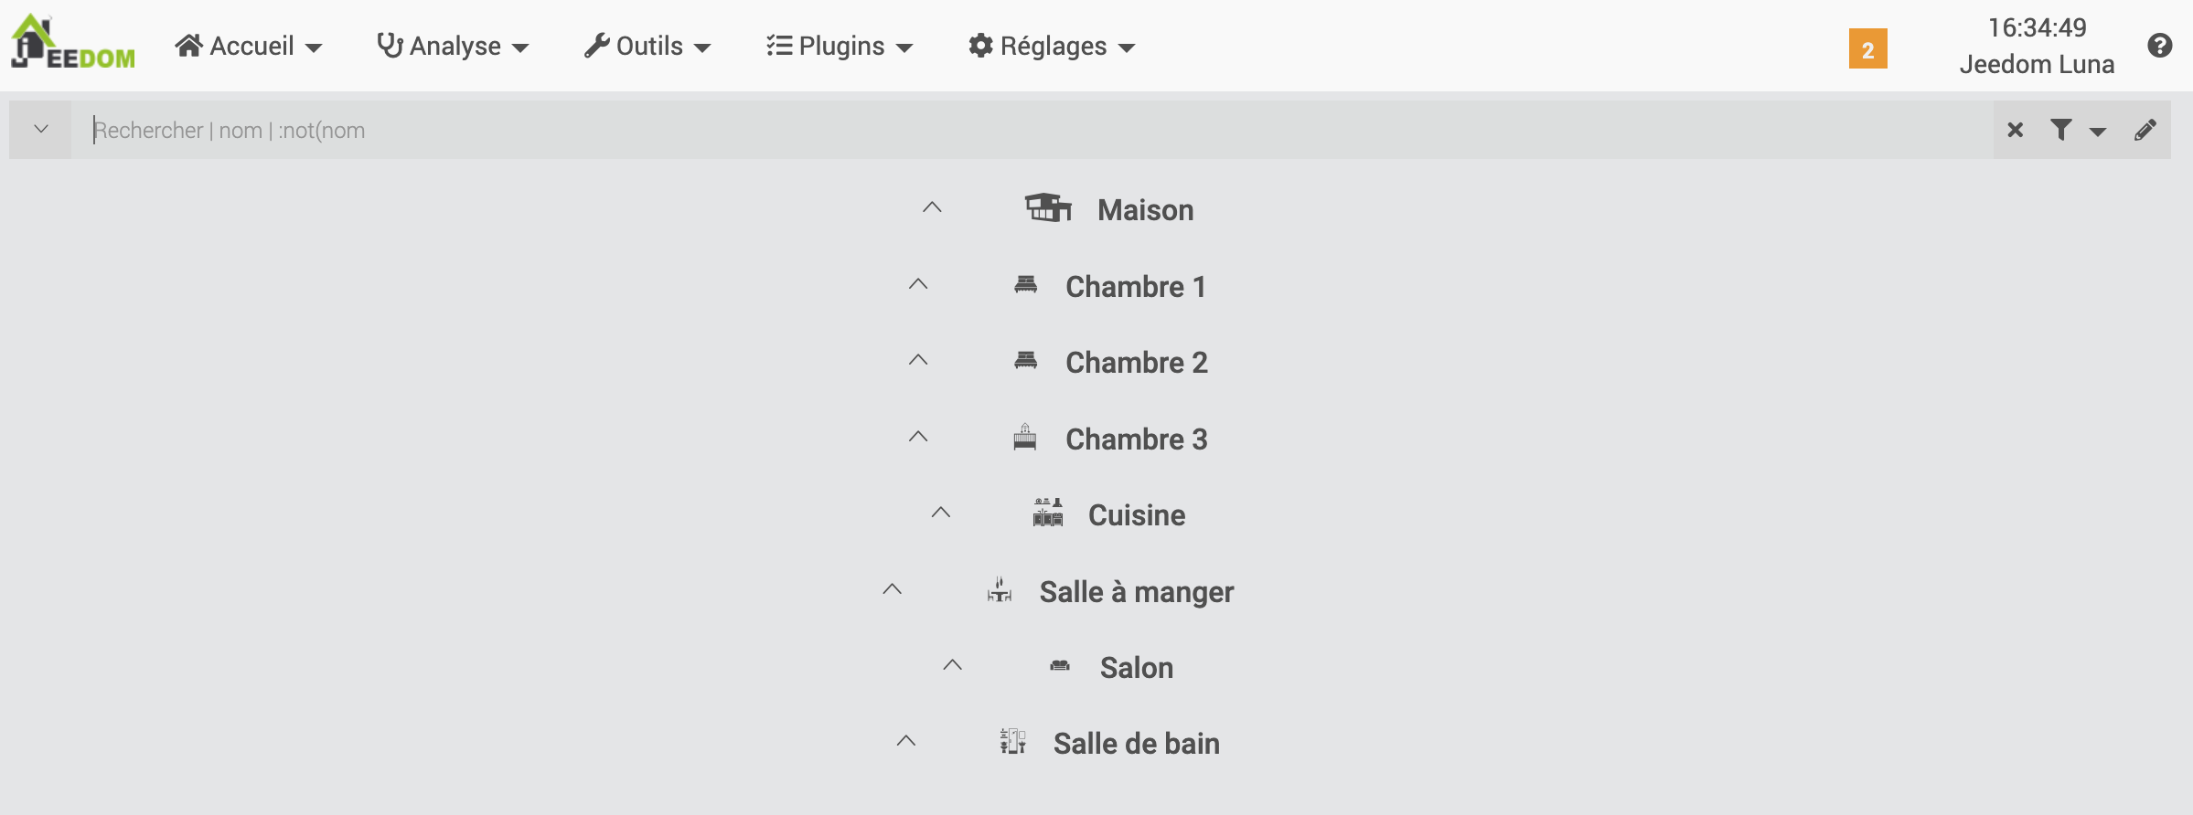2193x815 pixels.
Task: Open the orange notification badge showing 2
Action: click(1868, 49)
